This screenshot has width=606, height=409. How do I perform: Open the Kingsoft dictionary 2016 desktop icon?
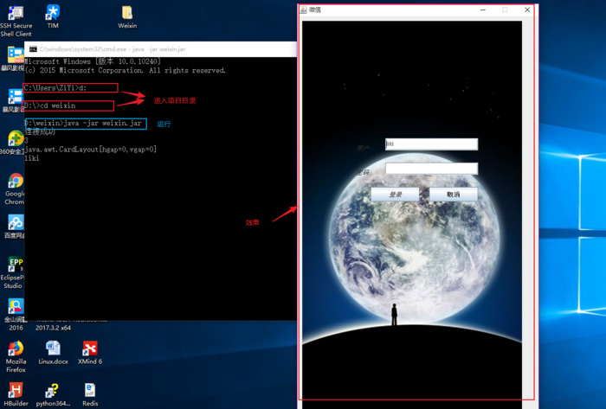pyautogui.click(x=16, y=315)
